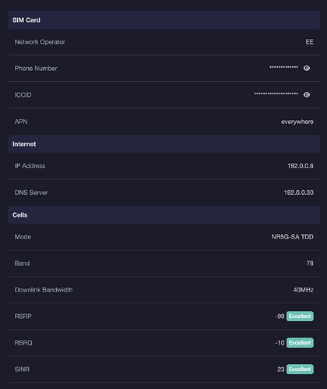This screenshot has height=389, width=327.
Task: Click the Excellent badge beside SINR
Action: 300,370
